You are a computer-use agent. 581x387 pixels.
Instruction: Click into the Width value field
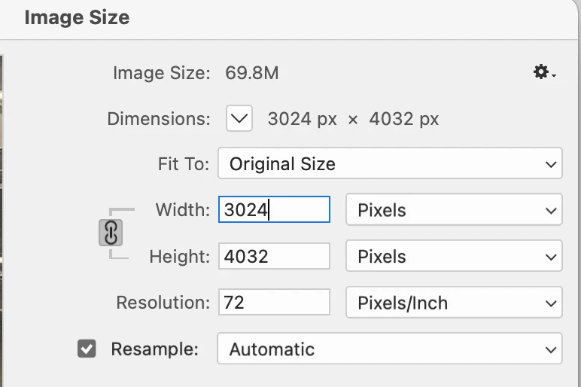click(274, 209)
